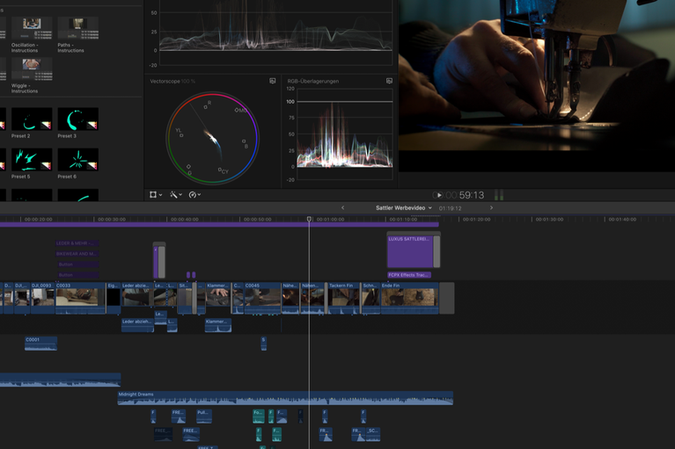Select the Midnight Dreams music clip
This screenshot has height=449, width=675.
click(x=285, y=398)
